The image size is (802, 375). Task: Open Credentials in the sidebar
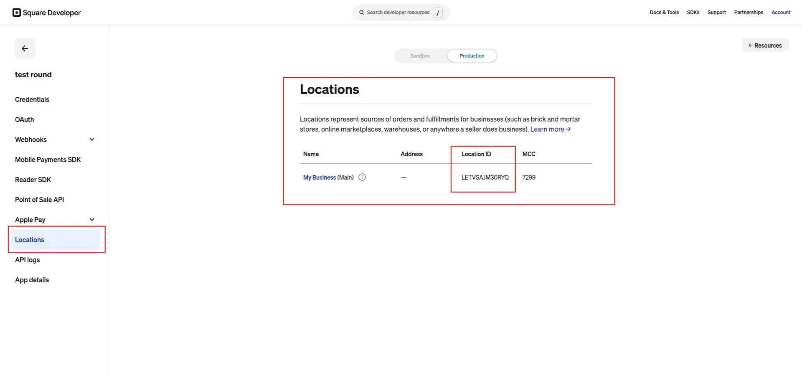32,99
